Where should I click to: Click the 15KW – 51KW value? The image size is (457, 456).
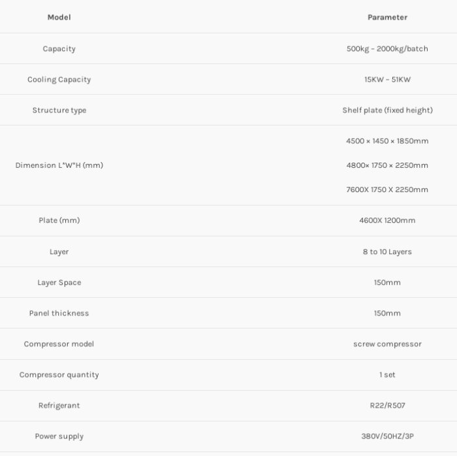pos(387,80)
